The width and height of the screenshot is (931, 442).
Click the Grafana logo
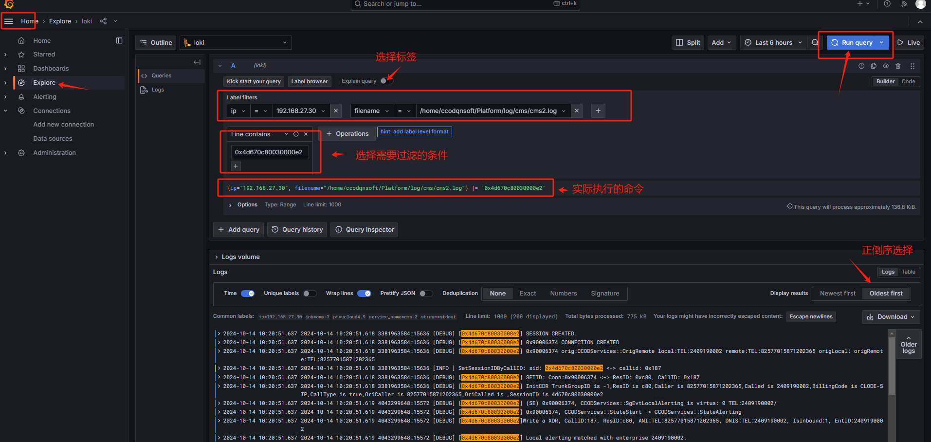pos(9,4)
